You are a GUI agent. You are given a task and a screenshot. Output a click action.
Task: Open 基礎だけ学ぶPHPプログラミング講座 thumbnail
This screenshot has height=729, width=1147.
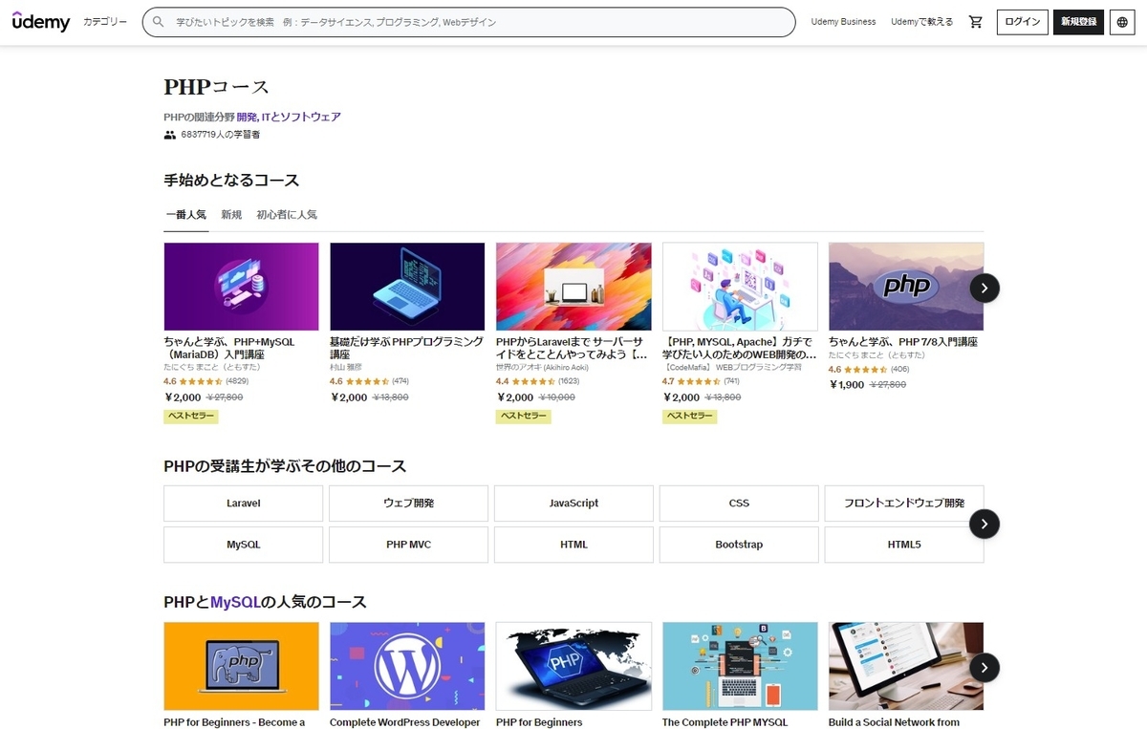coord(407,287)
